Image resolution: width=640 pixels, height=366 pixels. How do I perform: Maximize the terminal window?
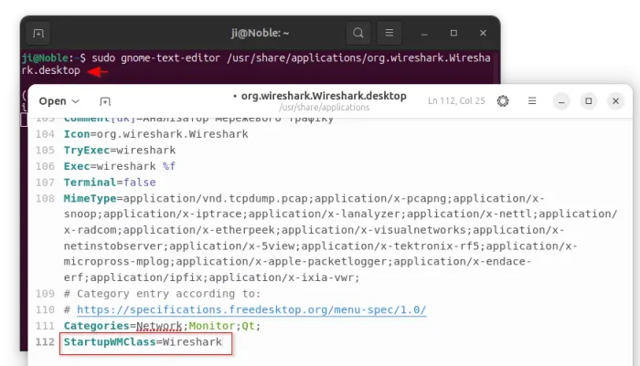(x=453, y=33)
